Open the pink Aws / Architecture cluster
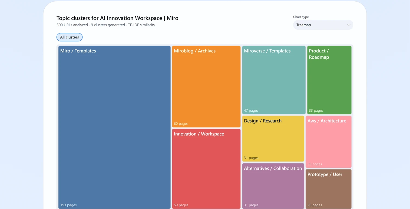The image size is (410, 209). [x=329, y=142]
